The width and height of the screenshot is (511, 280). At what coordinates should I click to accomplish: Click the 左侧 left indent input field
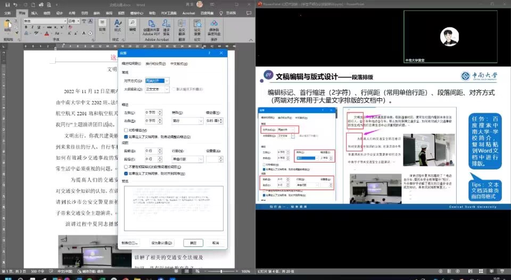(x=151, y=113)
